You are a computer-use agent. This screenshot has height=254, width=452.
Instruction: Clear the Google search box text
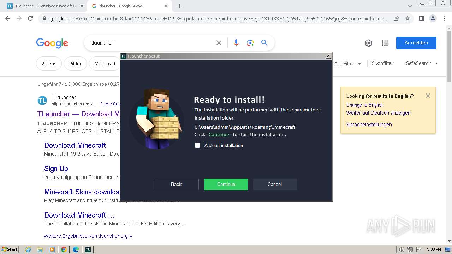[219, 43]
